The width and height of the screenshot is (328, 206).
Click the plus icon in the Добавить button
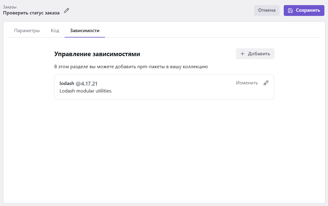[x=243, y=54]
